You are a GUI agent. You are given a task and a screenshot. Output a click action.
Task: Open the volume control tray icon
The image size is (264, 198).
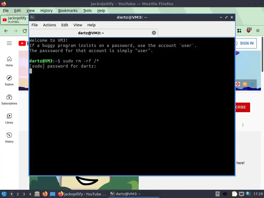pyautogui.click(x=225, y=194)
